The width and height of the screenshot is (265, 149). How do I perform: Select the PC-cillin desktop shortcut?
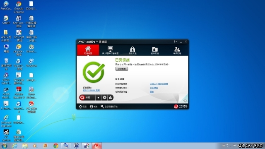pyautogui.click(x=31, y=107)
